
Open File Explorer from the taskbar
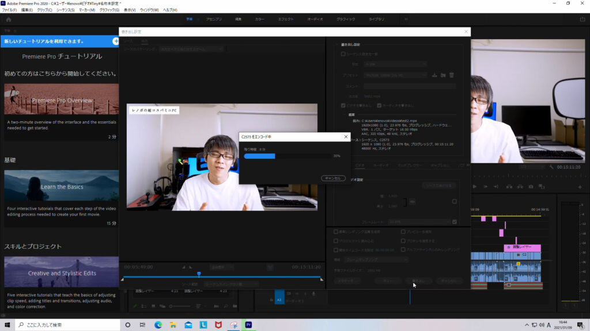tap(173, 325)
